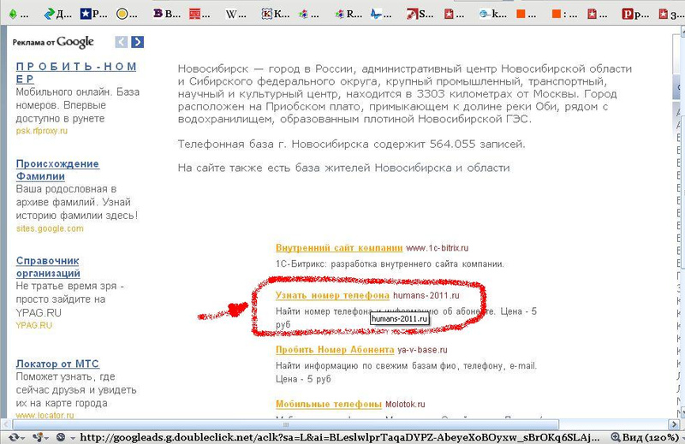Open the blue e-style bookmark labeled k

[493, 15]
